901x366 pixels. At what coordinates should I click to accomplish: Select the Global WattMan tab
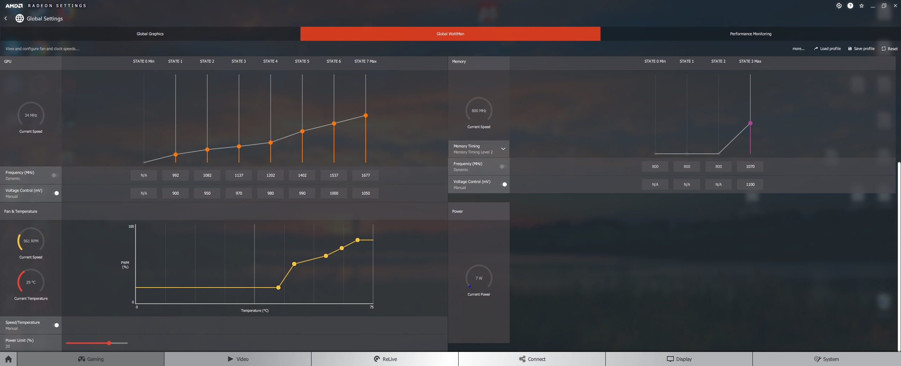(x=450, y=34)
